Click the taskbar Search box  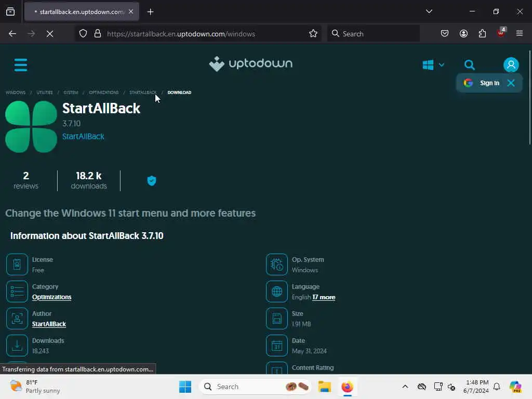255,387
